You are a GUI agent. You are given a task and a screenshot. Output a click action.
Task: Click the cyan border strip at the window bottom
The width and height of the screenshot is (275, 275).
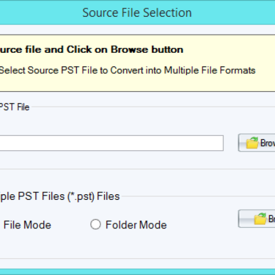137,272
